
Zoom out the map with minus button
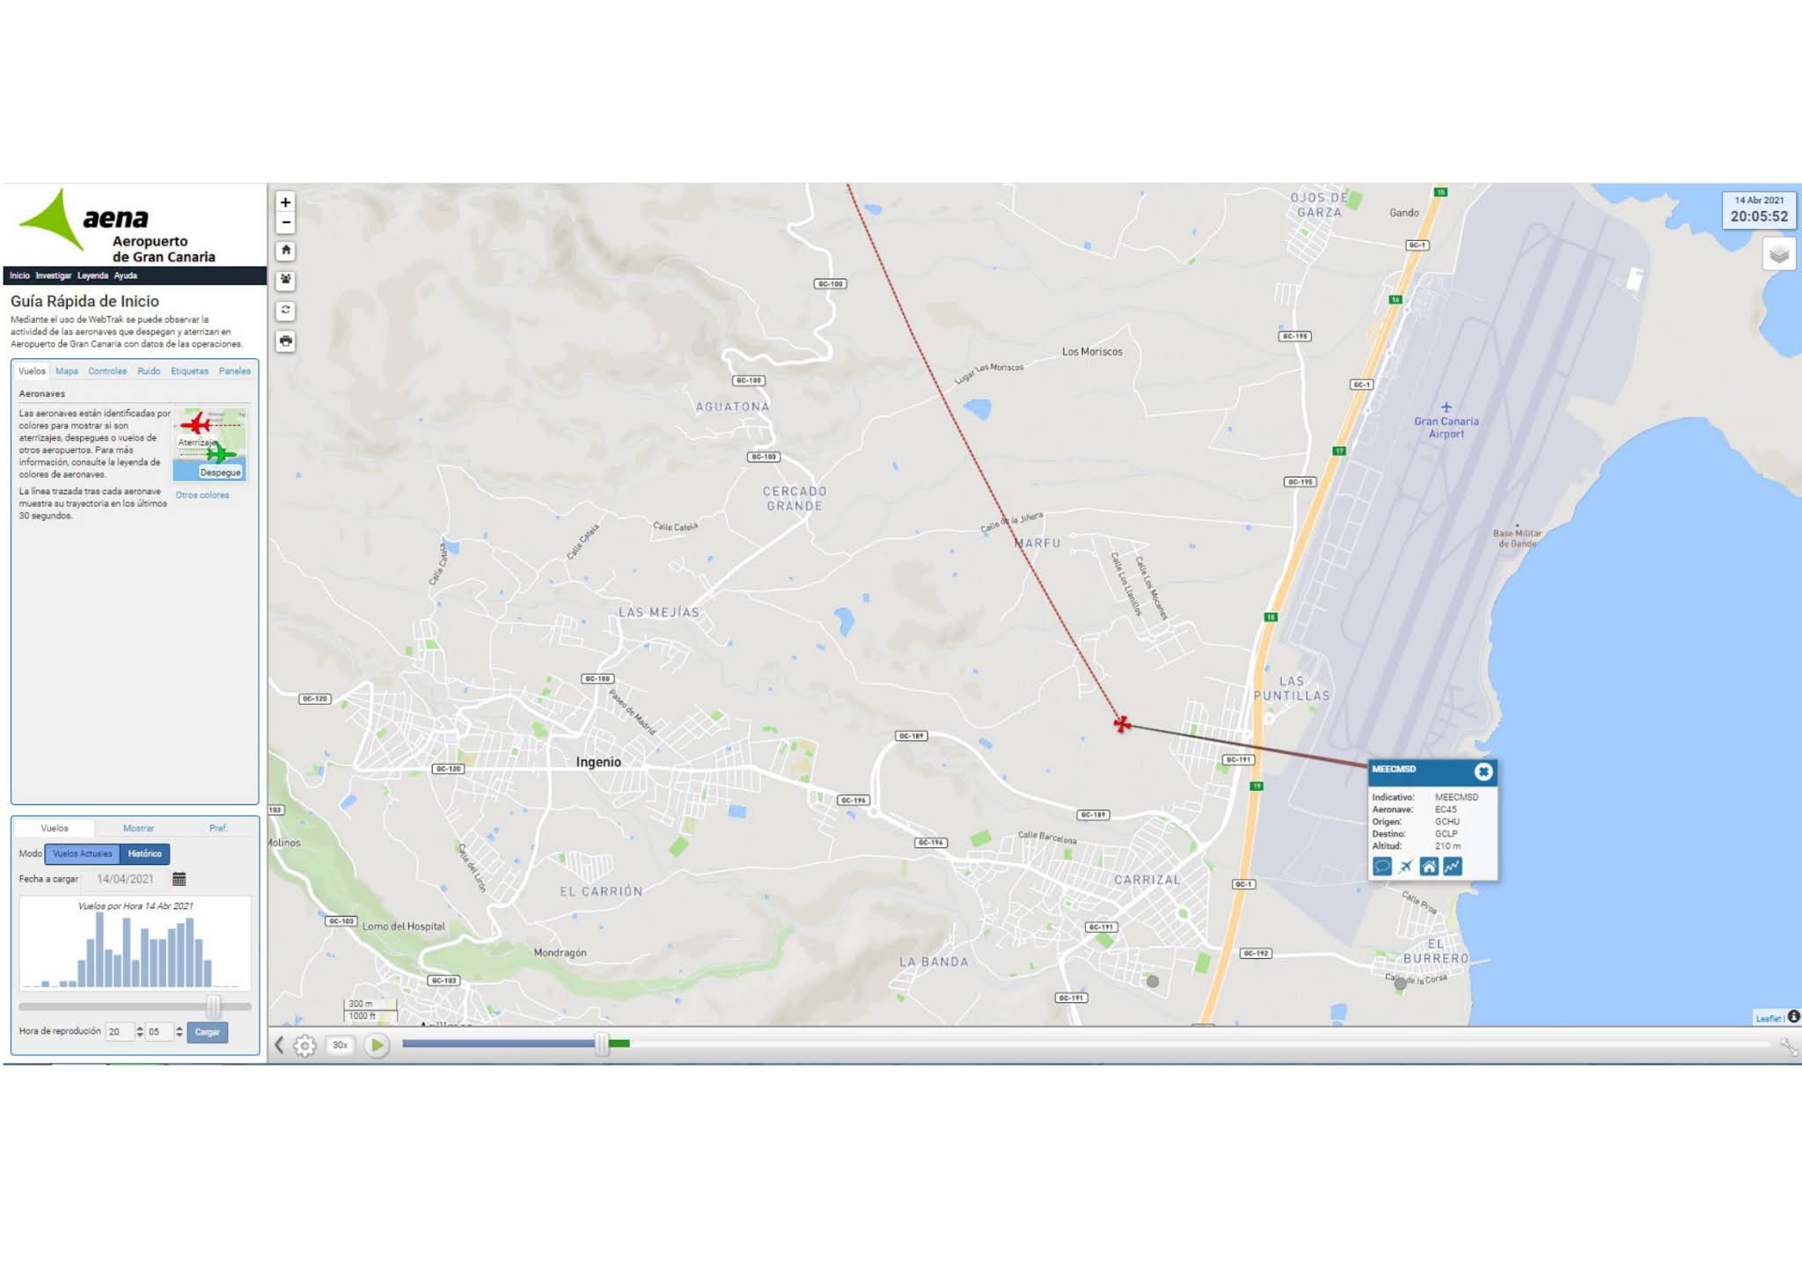tap(285, 223)
